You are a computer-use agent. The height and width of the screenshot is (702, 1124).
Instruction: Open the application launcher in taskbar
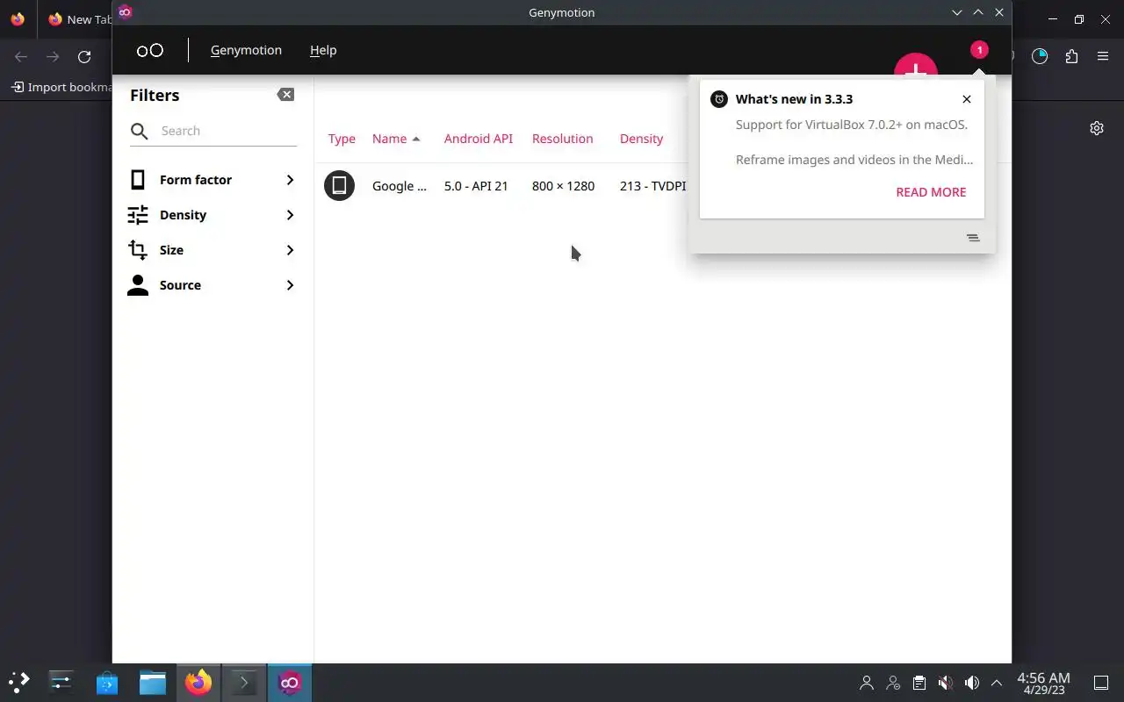[x=18, y=682]
